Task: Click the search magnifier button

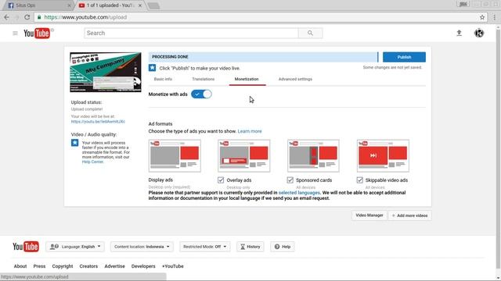Action: 310,33
